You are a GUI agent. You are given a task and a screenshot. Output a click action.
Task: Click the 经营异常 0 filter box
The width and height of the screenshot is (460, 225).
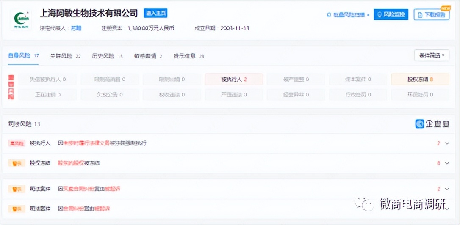point(296,95)
